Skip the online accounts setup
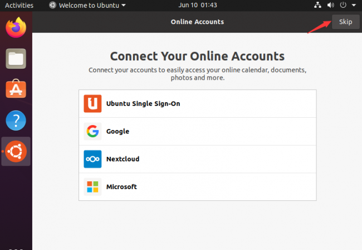 [x=346, y=22]
